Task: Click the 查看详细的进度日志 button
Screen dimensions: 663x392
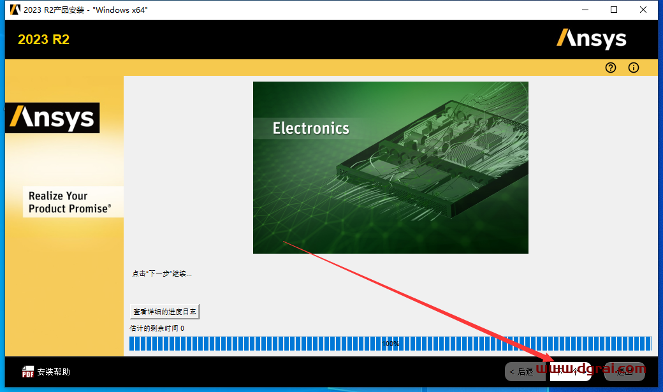Action: [164, 312]
